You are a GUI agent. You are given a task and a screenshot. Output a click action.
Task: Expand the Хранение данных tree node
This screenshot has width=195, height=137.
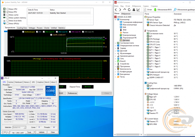click(115, 56)
